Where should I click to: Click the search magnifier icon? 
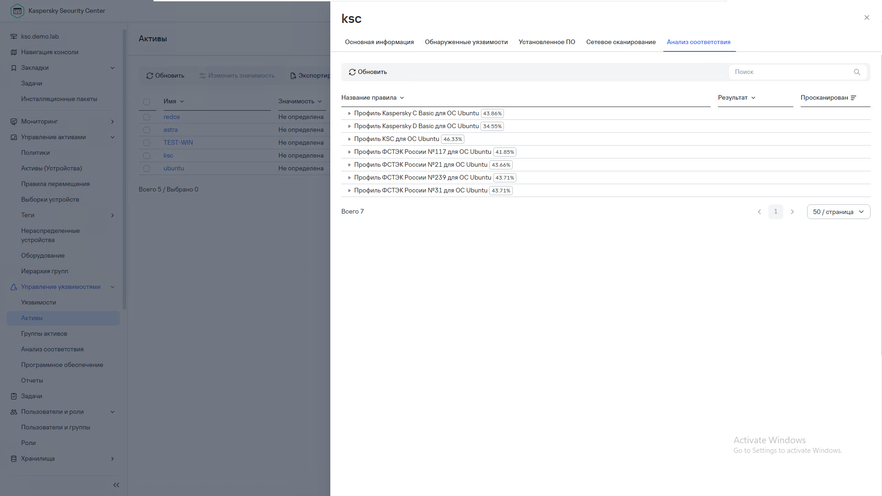coord(857,72)
